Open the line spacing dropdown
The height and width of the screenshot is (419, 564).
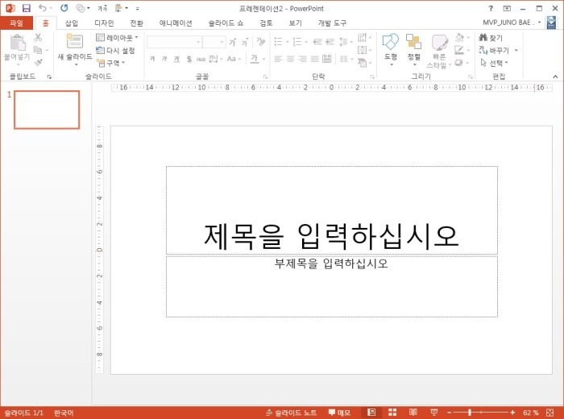click(345, 42)
